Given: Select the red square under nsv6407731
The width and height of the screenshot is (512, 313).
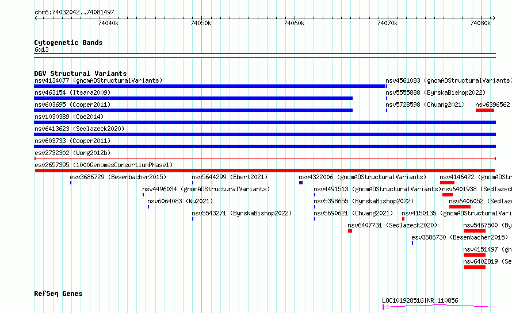Looking at the screenshot, I should click(350, 231).
